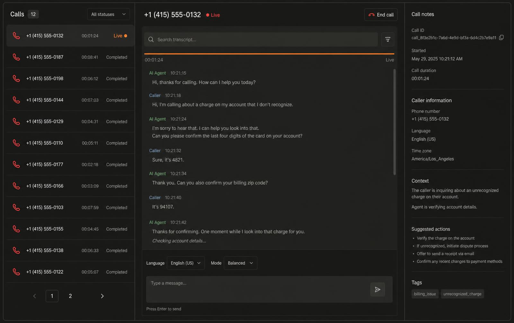Click the calls count badge 12
Viewport: 514px width, 323px height.
click(x=33, y=14)
